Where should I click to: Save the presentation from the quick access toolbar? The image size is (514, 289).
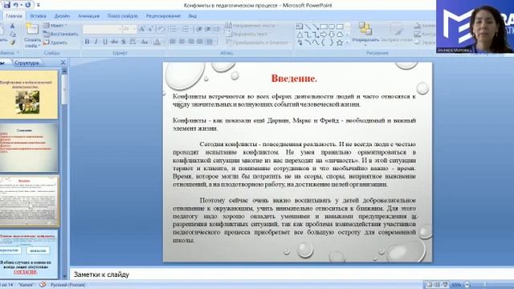[6, 5]
